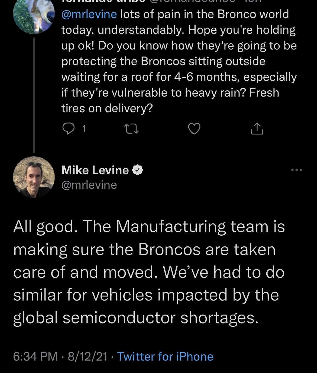Viewport: 317px width, 373px height.
Task: Open fernando's tweet about Broncos waiting for roofs
Action: (179, 61)
